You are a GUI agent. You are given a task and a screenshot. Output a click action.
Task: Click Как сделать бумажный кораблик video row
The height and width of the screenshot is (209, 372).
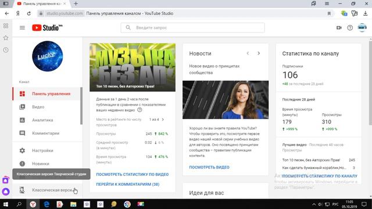click(x=319, y=168)
